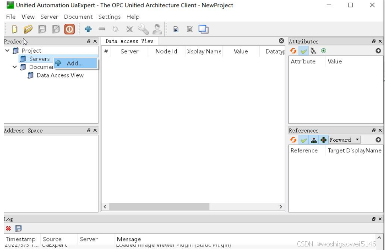The width and height of the screenshot is (386, 251).
Task: Click the green circle icon in Attributes
Action: point(323,51)
